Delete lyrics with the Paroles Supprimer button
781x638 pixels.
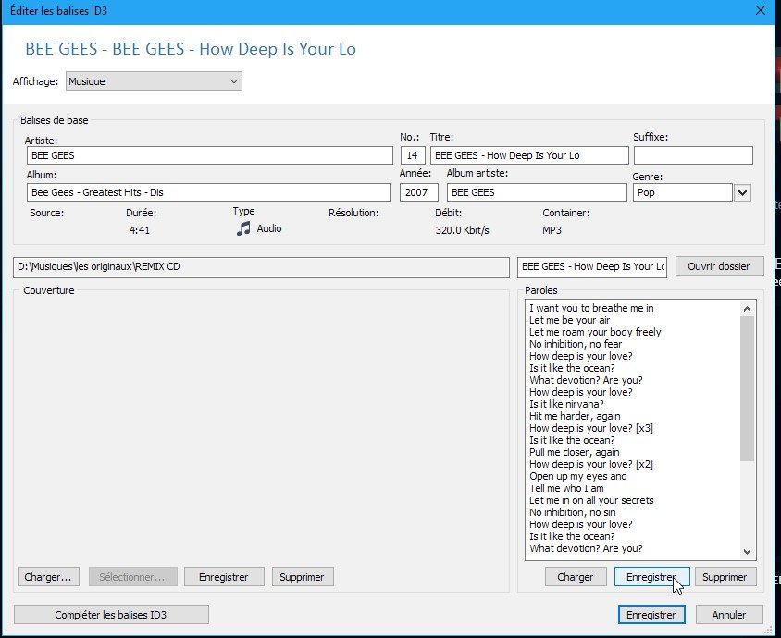point(725,577)
